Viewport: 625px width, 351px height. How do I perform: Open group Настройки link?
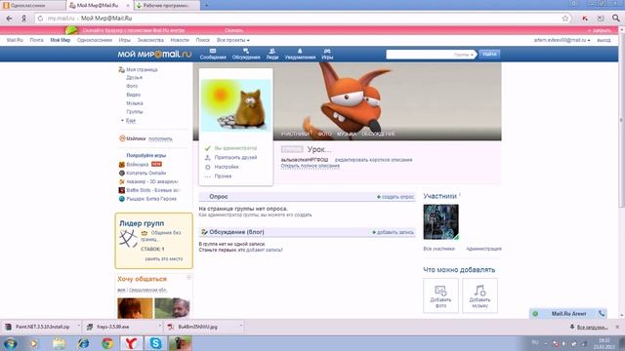[x=227, y=167]
